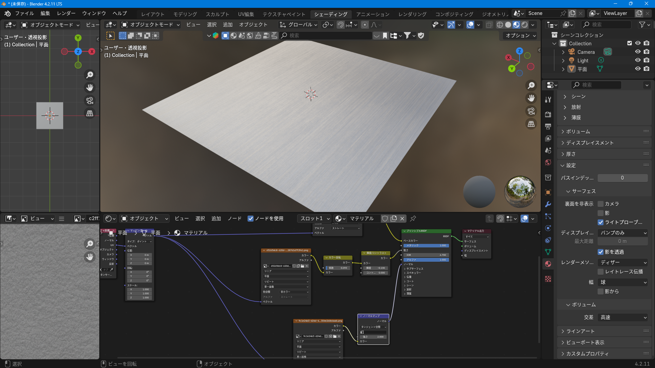Open the 追加 menu in node editor
655x368 pixels.
pyautogui.click(x=216, y=219)
